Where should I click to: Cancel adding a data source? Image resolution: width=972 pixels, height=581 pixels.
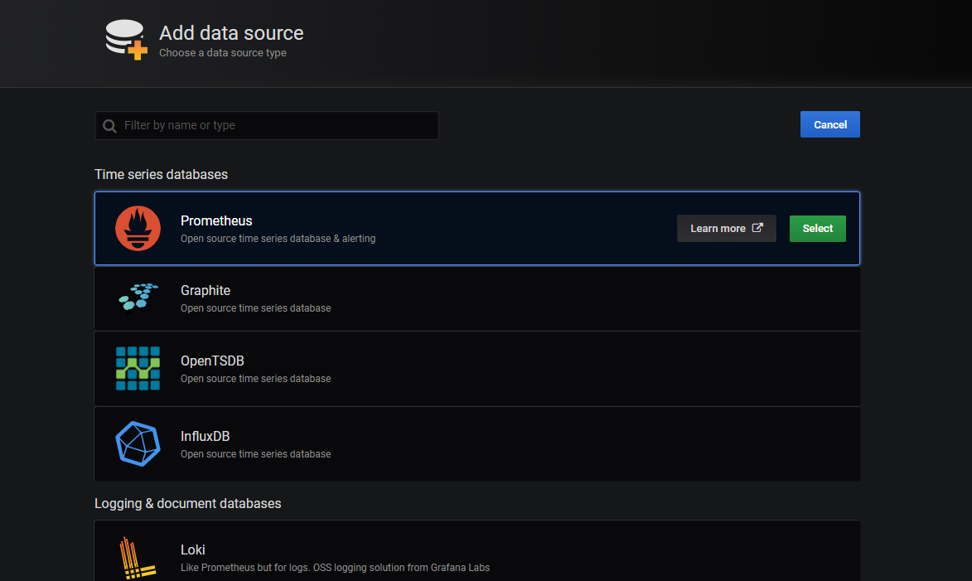click(829, 124)
